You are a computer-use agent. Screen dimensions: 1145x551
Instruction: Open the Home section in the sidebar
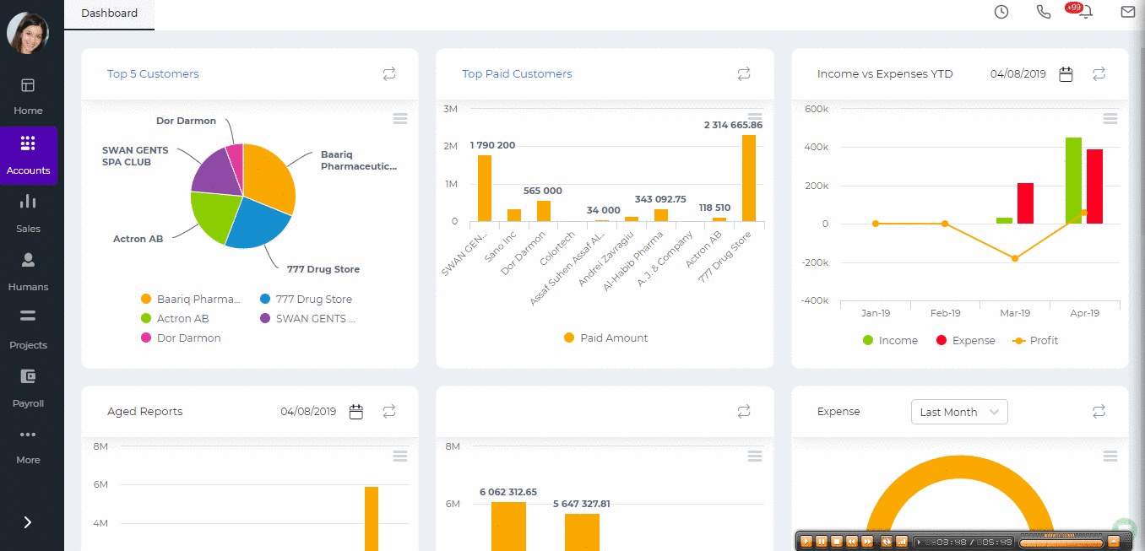(28, 96)
